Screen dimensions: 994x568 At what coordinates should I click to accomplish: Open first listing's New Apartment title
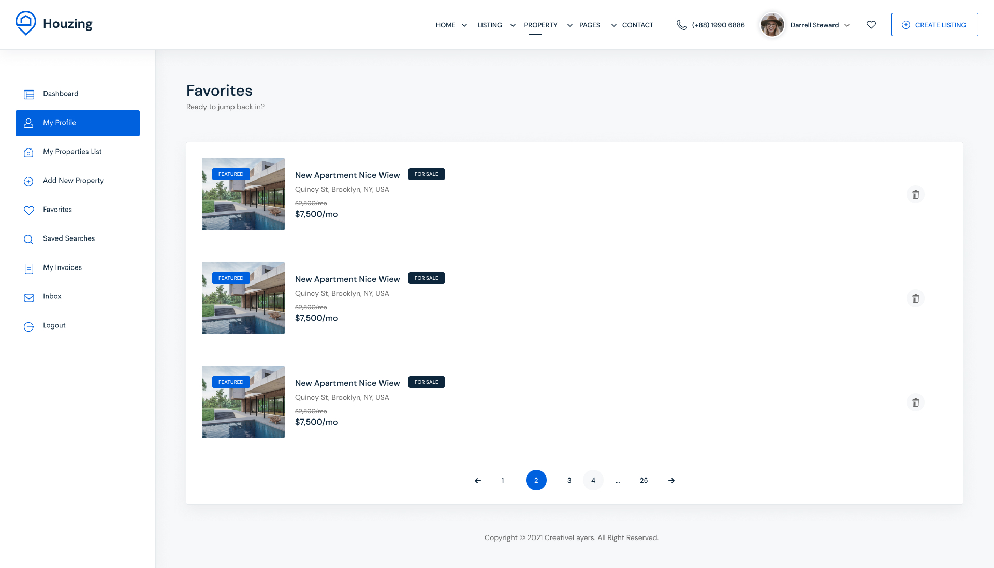point(347,175)
